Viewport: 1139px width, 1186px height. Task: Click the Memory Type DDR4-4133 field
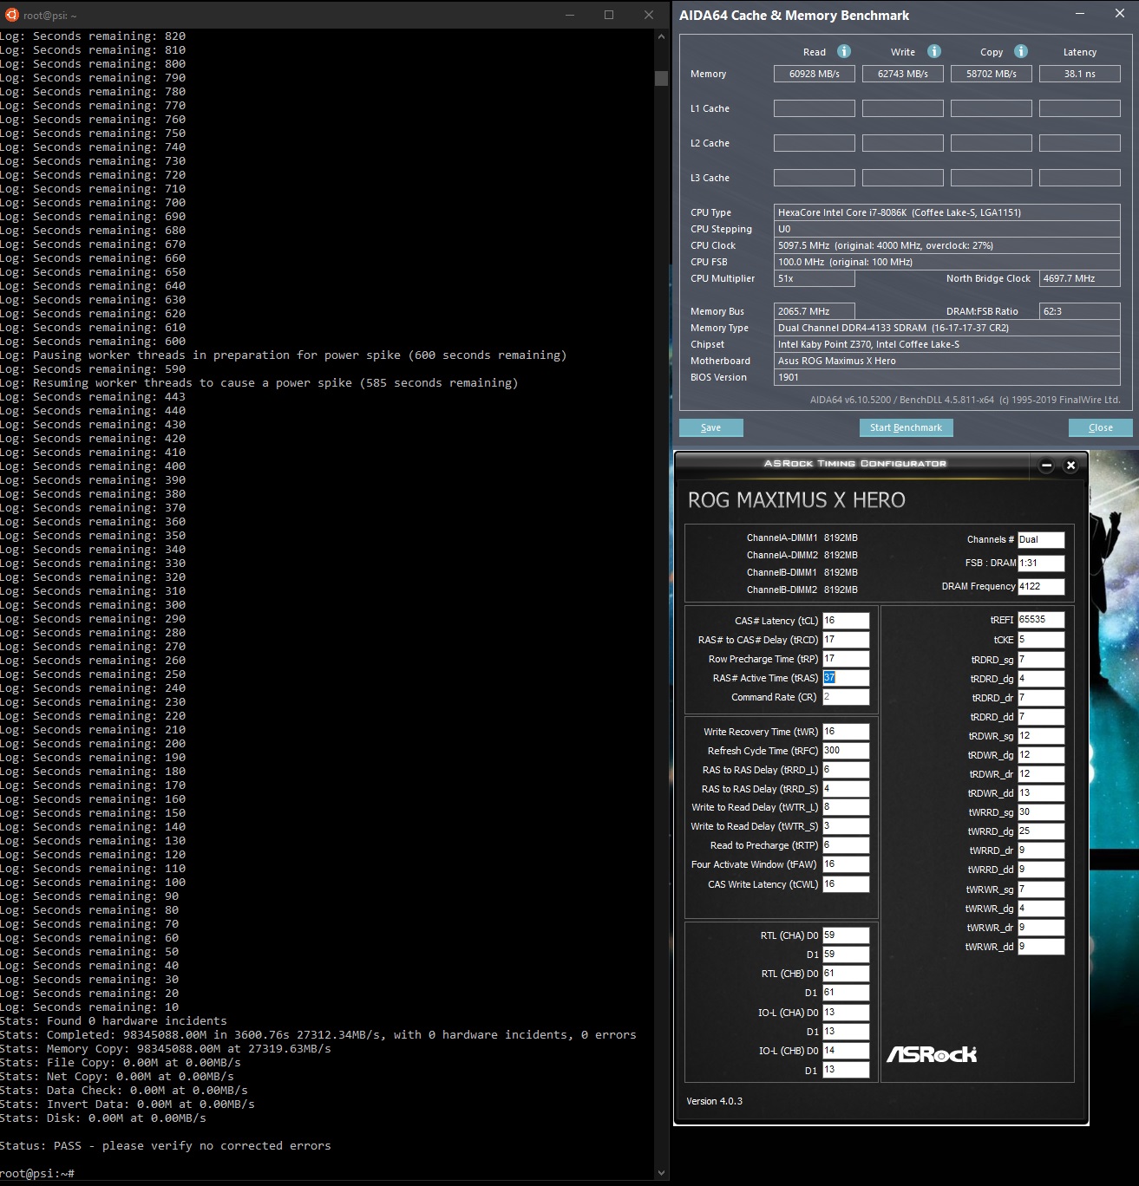click(x=947, y=328)
